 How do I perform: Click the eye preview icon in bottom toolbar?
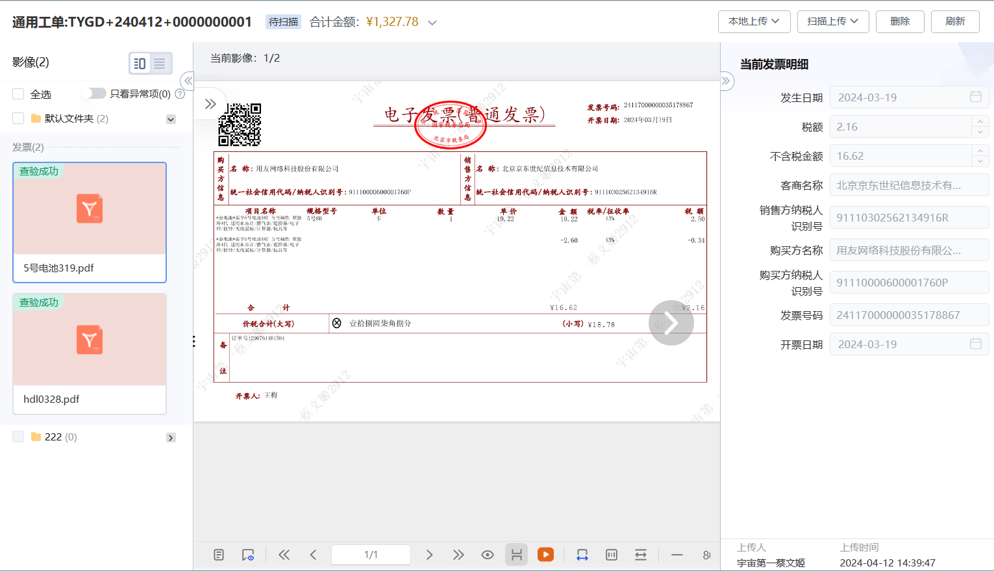point(488,555)
